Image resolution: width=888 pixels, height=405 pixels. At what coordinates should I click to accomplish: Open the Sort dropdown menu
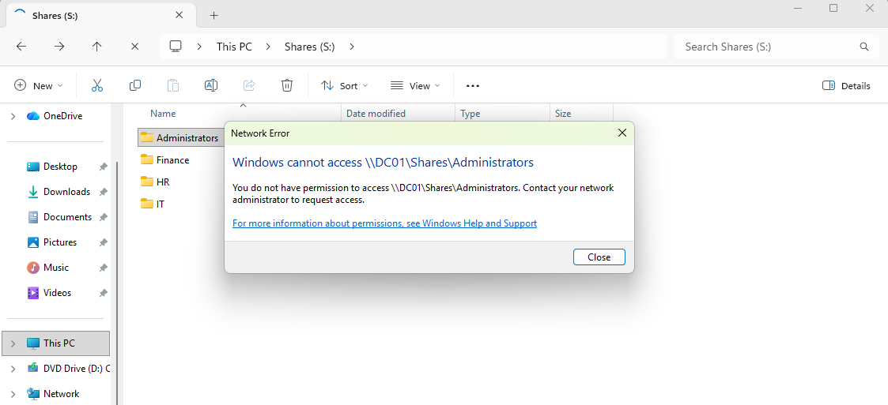(344, 85)
